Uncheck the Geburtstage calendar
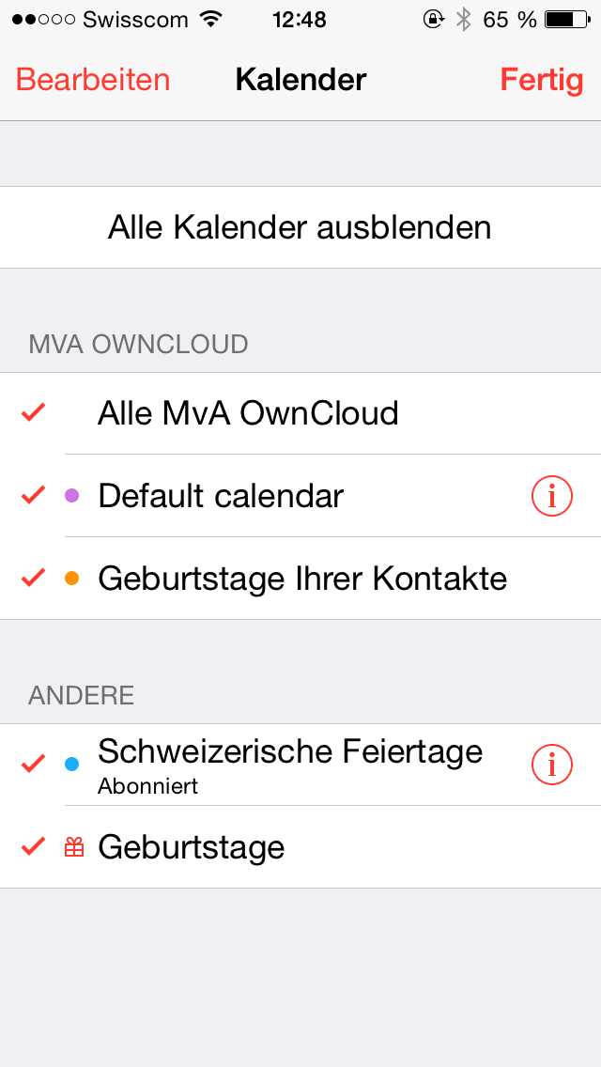 point(32,846)
